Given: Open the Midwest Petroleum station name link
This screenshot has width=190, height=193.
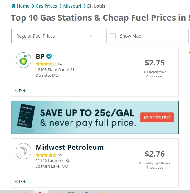Looking at the screenshot, I should click(x=70, y=147).
